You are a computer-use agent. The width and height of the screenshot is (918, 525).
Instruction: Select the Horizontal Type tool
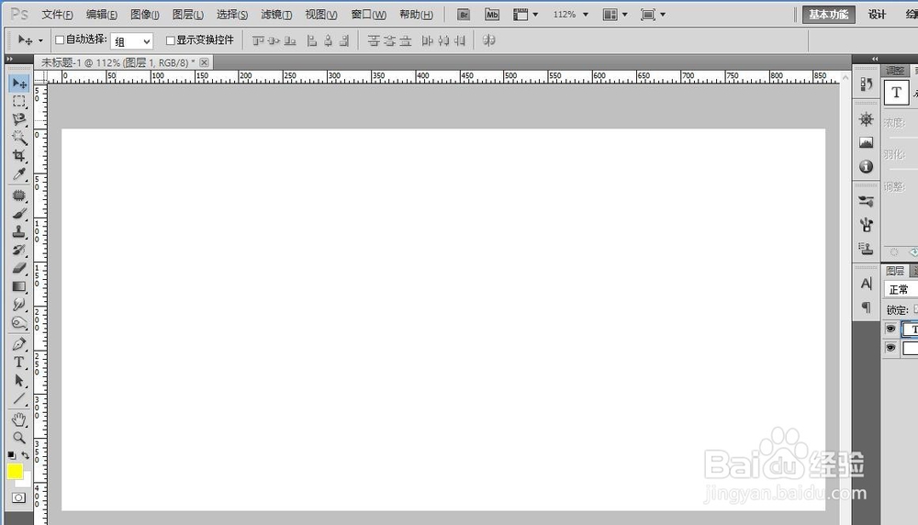19,362
